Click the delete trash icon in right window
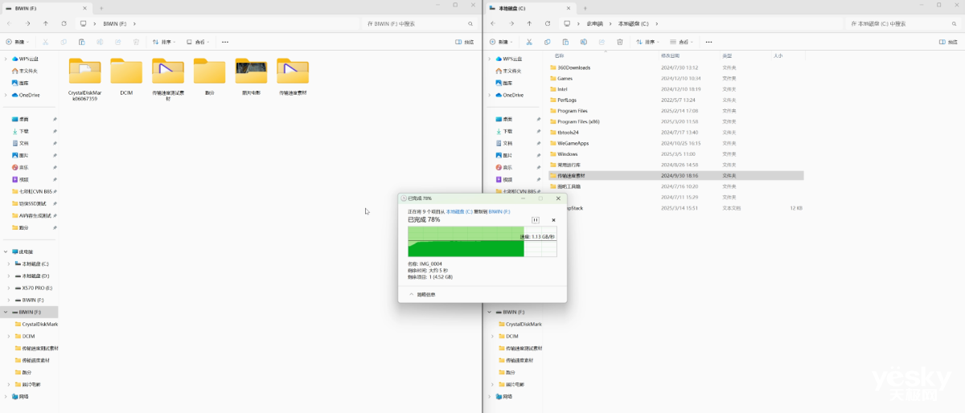 (x=620, y=42)
